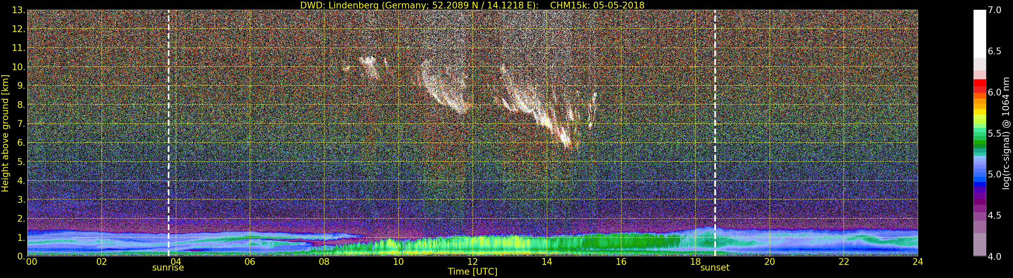Click the '7.0' colorbar tick label
This screenshot has width=1013, height=278.
pos(994,10)
